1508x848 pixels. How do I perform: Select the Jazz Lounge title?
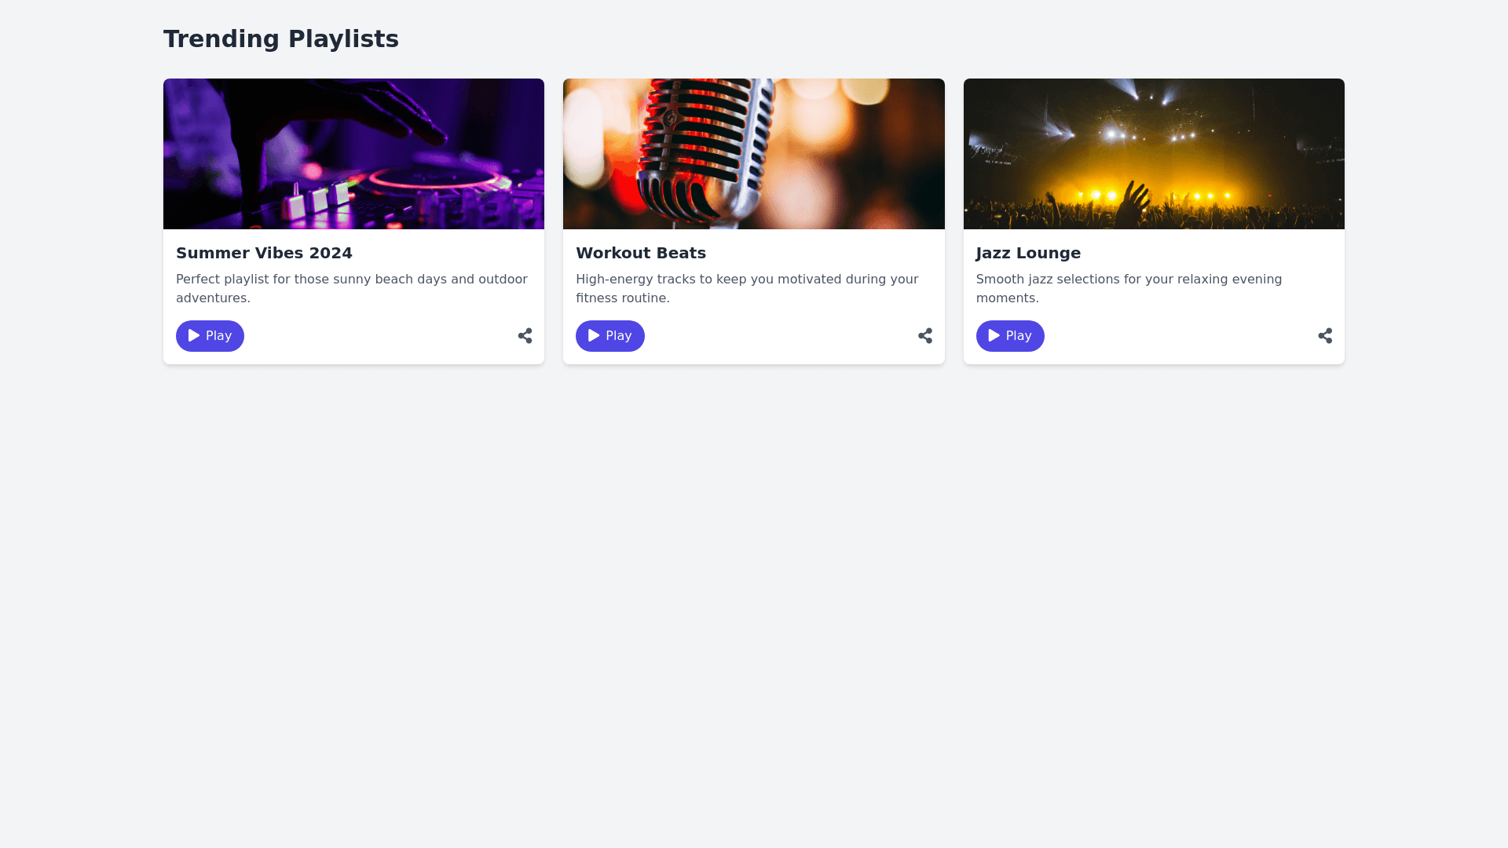[x=1028, y=253]
